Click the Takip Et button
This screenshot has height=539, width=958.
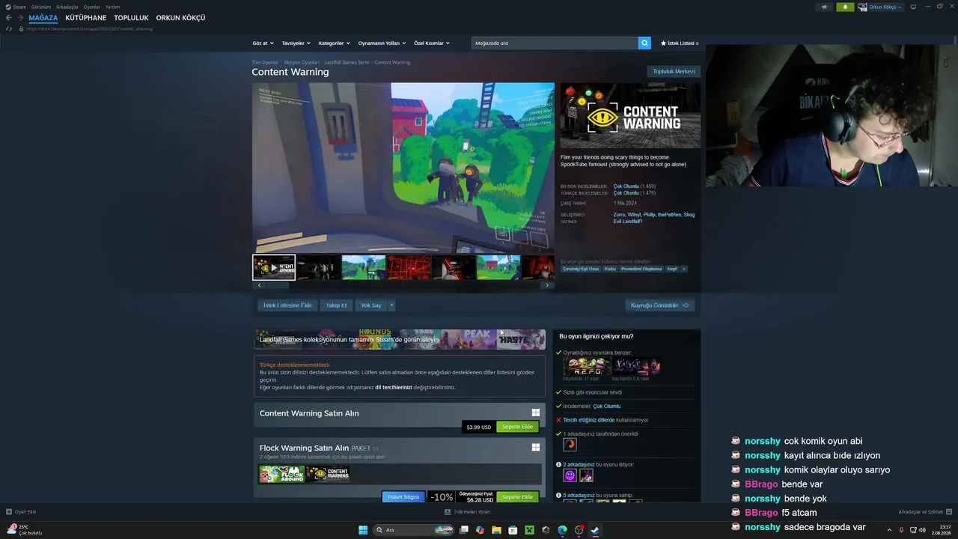pyautogui.click(x=337, y=305)
